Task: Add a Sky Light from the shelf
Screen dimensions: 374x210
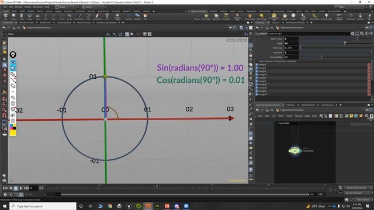Action: click(x=285, y=16)
